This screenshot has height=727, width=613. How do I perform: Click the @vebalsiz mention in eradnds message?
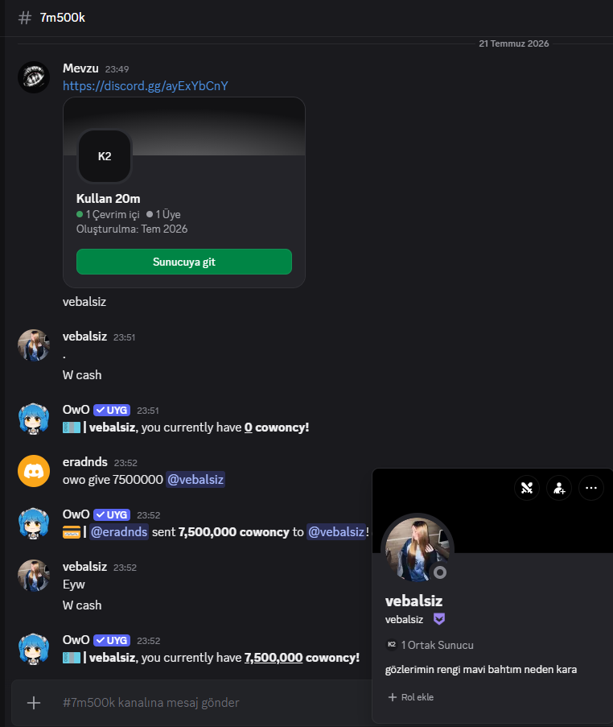(x=195, y=479)
